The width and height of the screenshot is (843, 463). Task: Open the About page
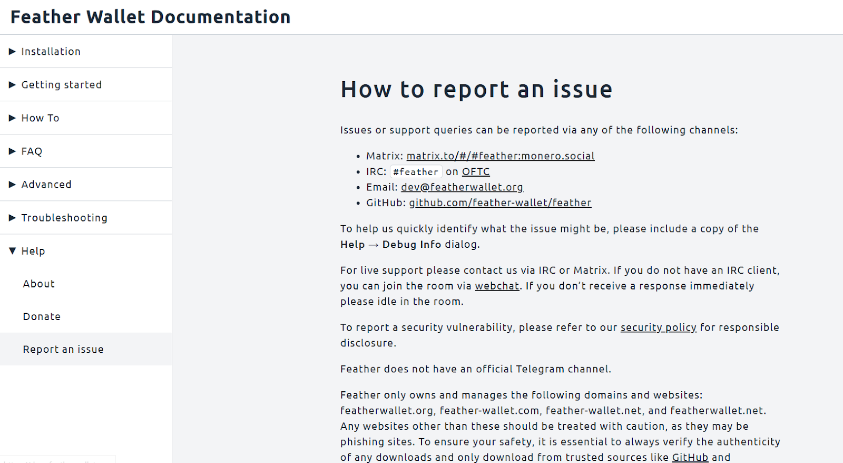coord(39,284)
